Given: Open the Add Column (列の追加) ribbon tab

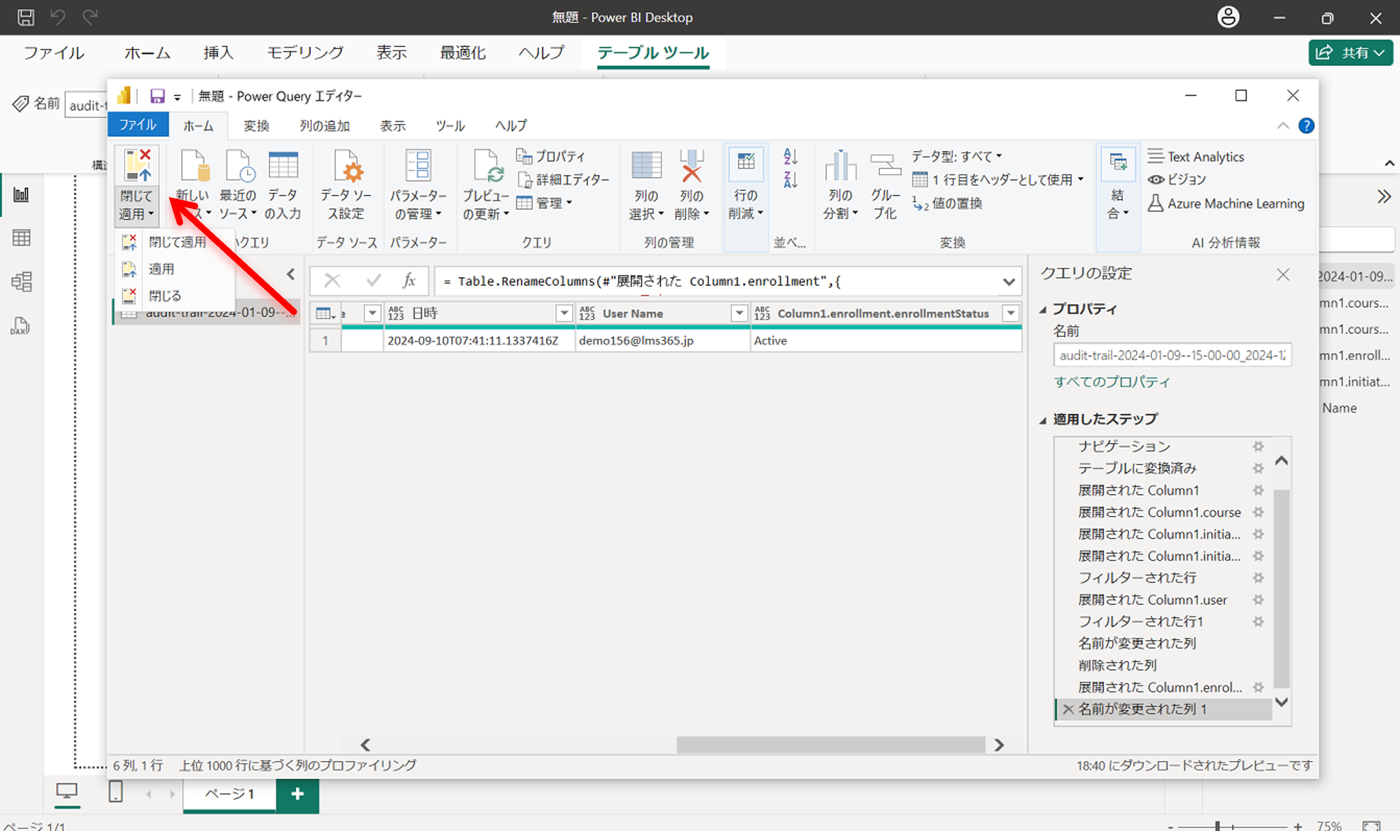Looking at the screenshot, I should [325, 126].
